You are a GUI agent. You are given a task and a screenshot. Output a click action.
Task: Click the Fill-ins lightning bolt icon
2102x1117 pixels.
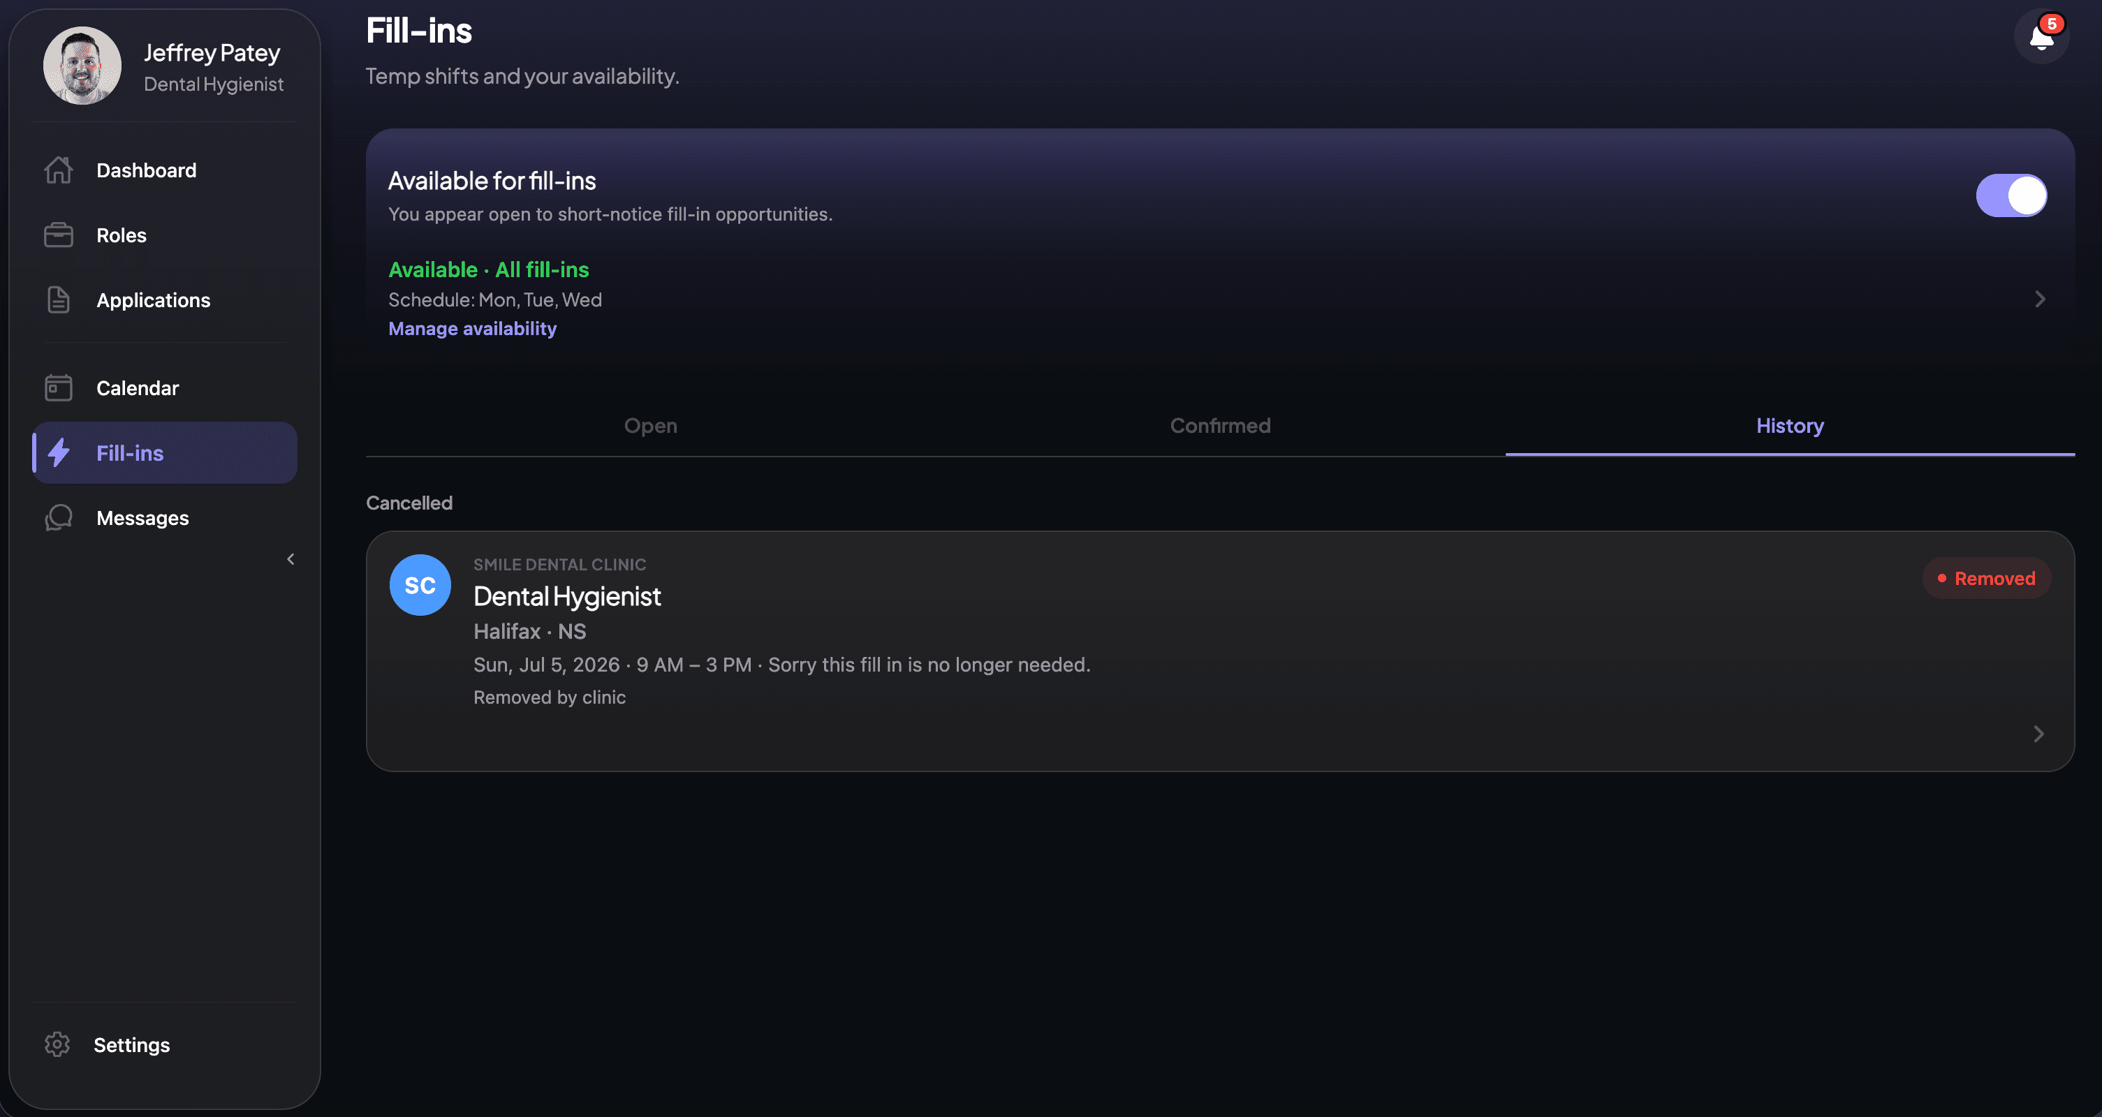point(58,453)
